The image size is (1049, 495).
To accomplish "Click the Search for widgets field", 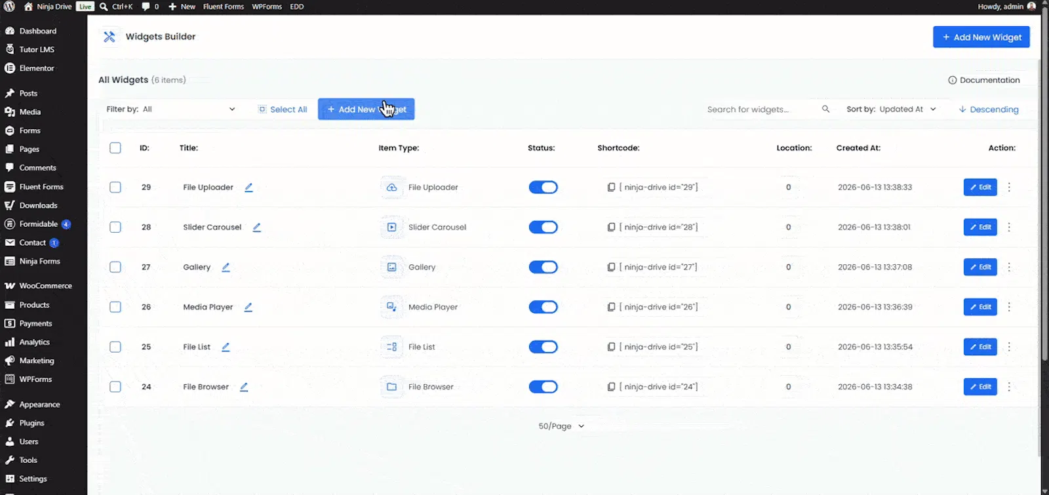I will (x=761, y=109).
